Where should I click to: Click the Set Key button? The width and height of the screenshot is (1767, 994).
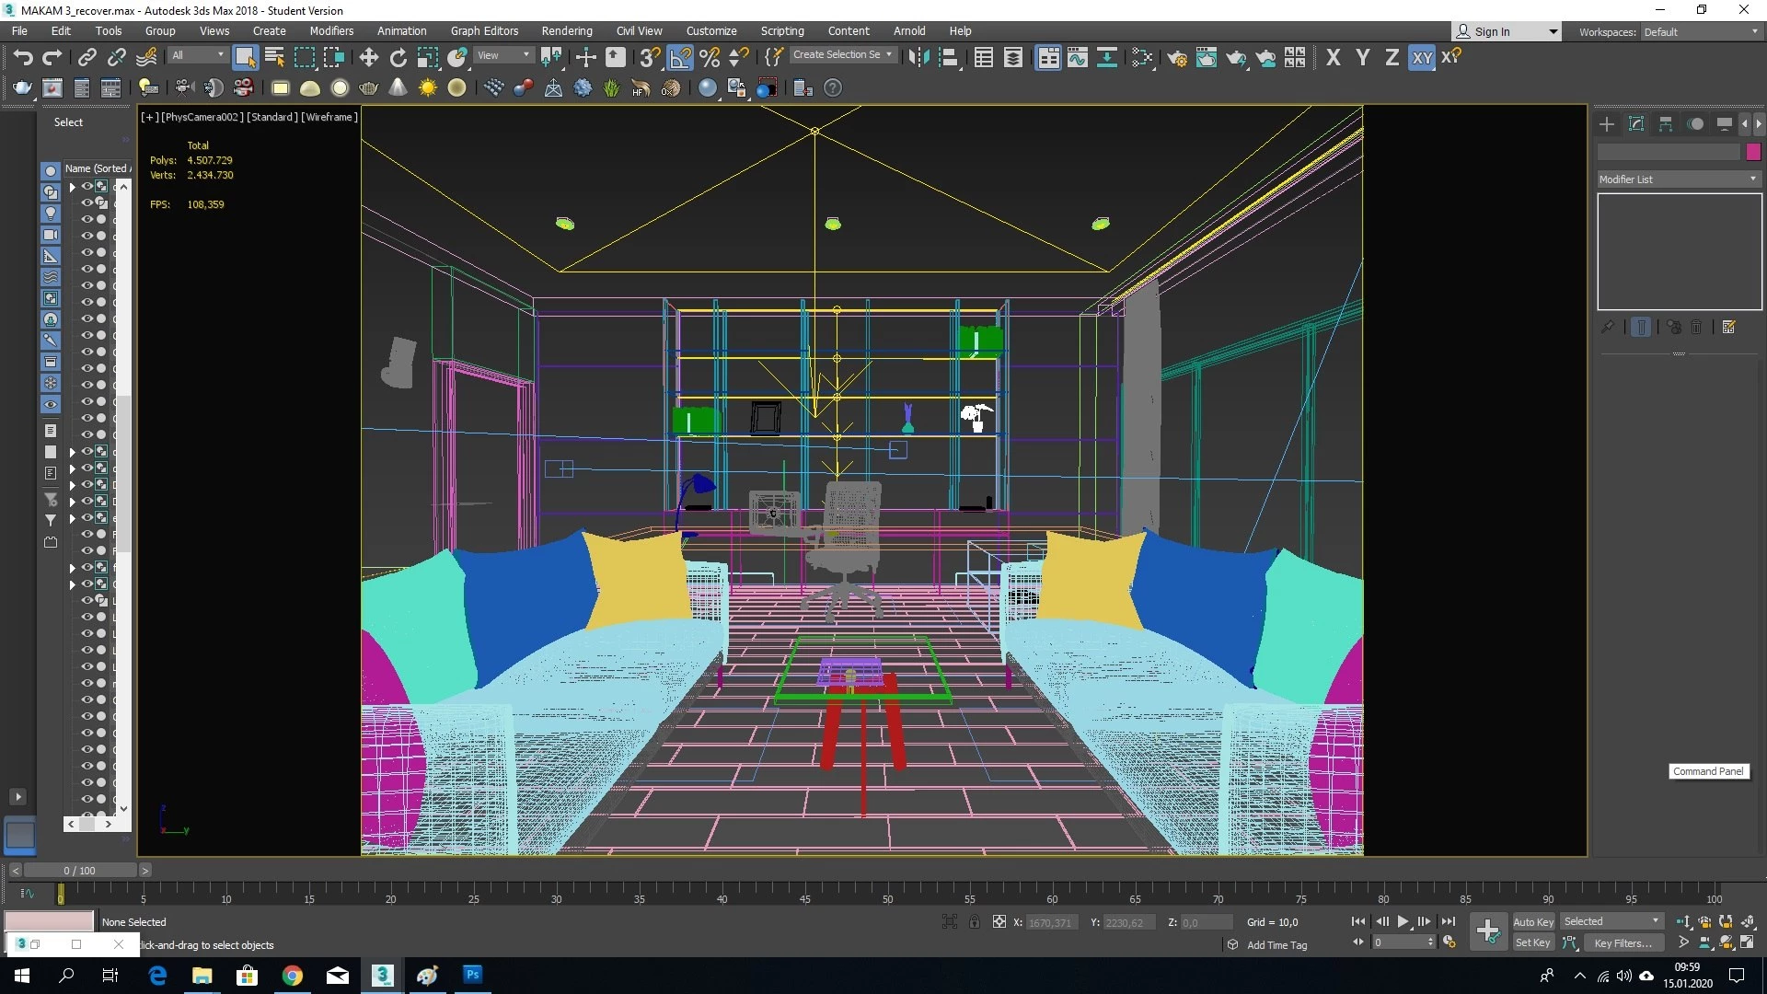pos(1532,942)
